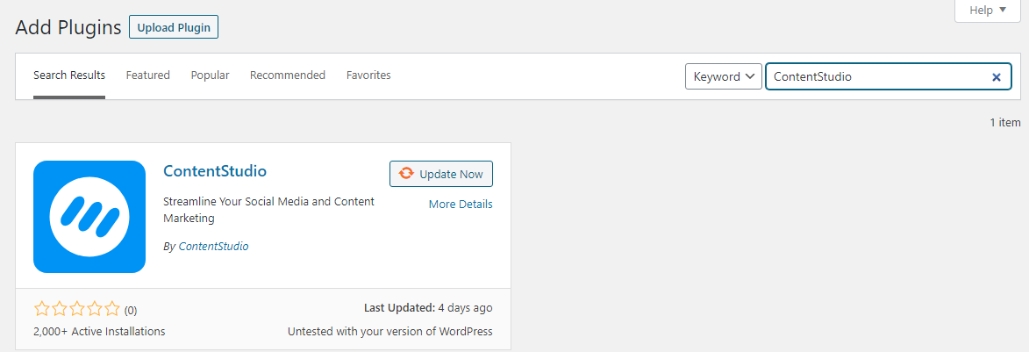Focus the plugin search box containing ContentStudio
This screenshot has width=1029, height=352.
click(889, 76)
